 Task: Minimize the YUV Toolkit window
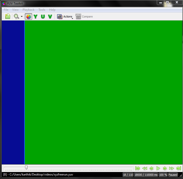[x=161, y=2]
